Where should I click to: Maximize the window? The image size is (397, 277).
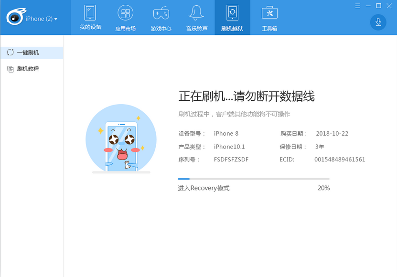coord(378,6)
